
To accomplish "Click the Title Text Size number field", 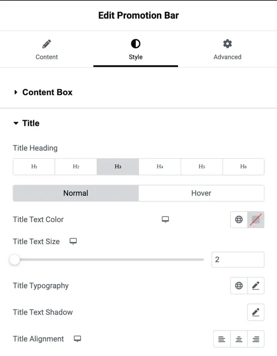I will click(x=238, y=260).
